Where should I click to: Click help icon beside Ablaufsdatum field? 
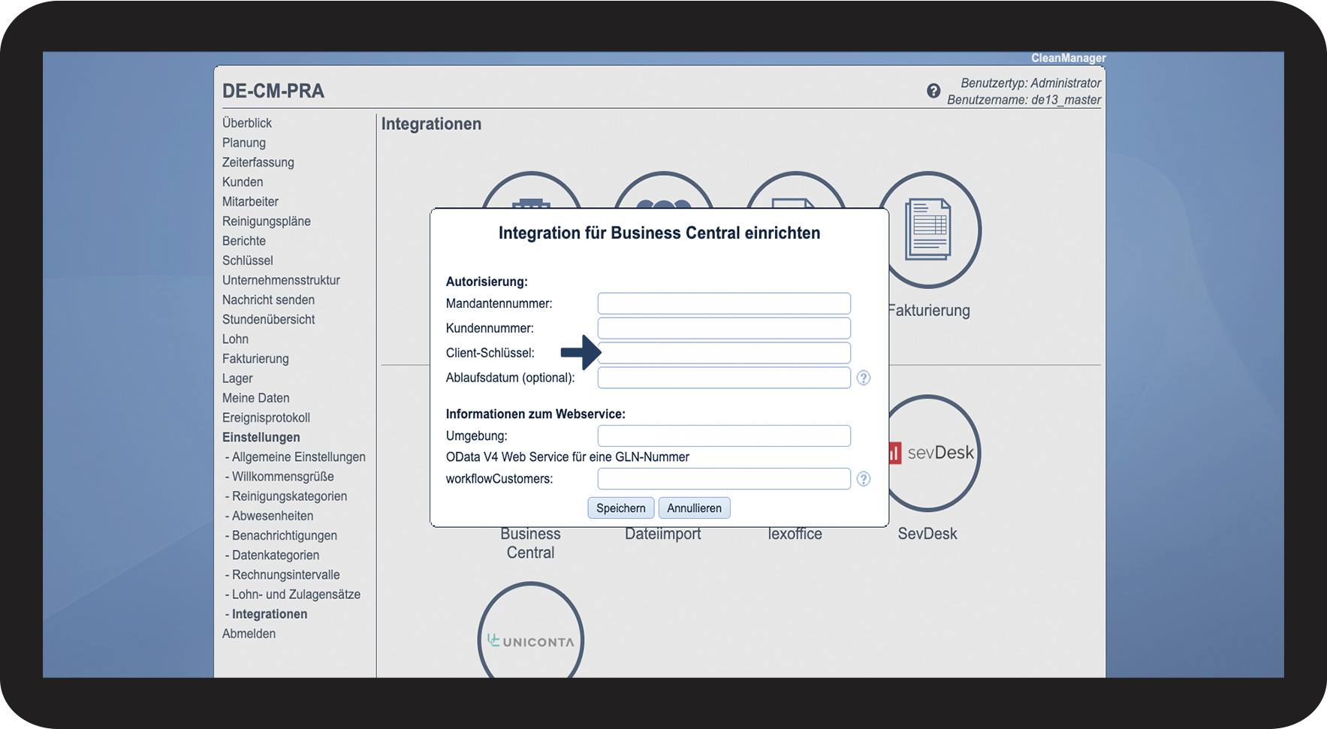pos(864,378)
